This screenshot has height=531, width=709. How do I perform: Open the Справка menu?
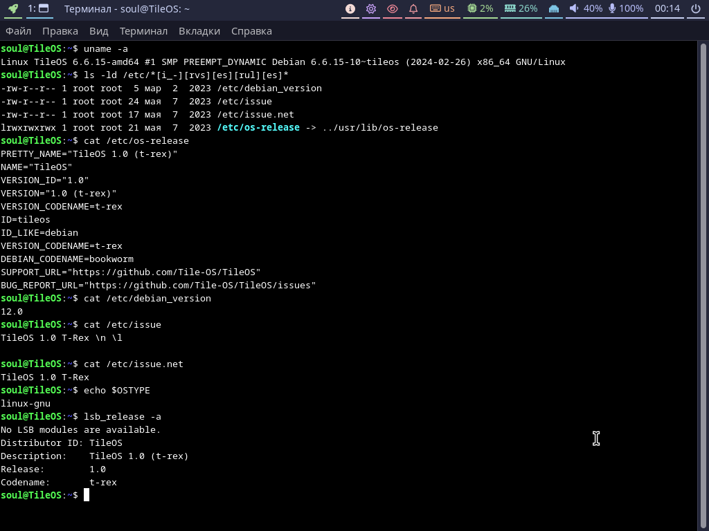(251, 31)
